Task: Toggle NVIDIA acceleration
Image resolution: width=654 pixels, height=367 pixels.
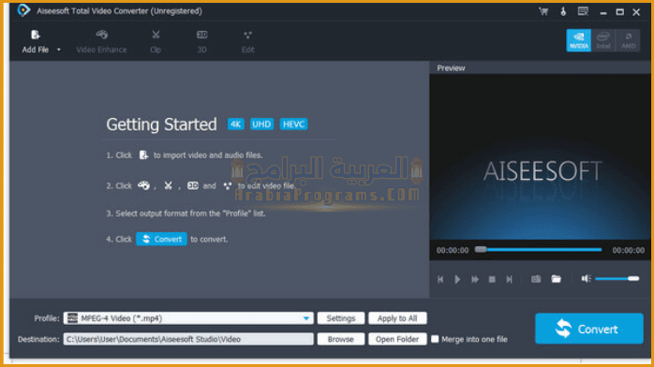Action: coord(578,40)
